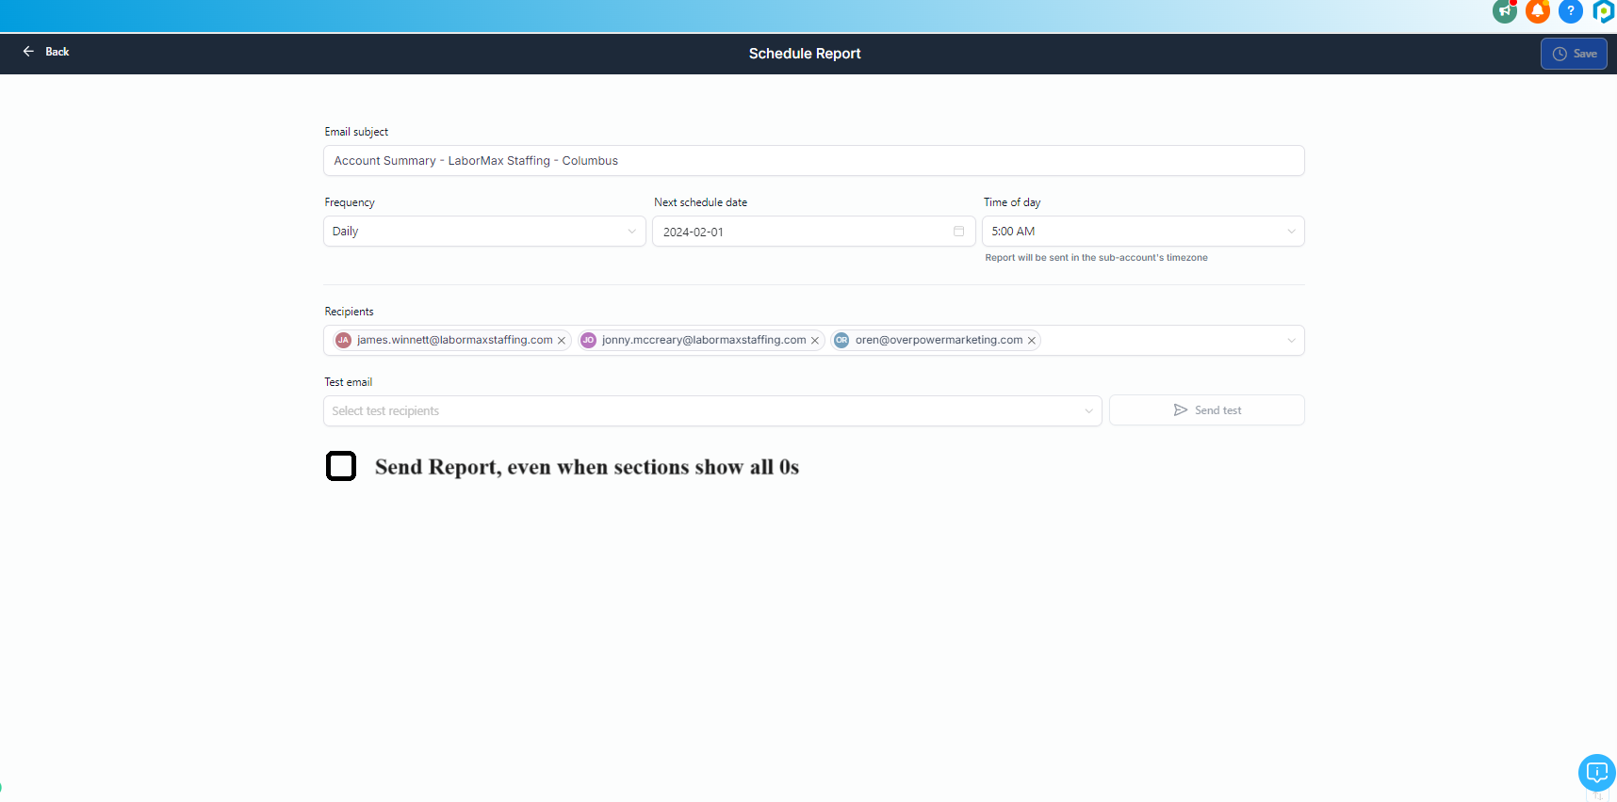
Task: Open the orange notifications bell
Action: (x=1537, y=11)
